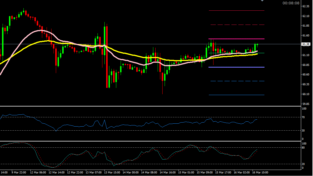Select the 62.10 price scale label
Image resolution: width=313 pixels, height=176 pixels.
[306, 16]
